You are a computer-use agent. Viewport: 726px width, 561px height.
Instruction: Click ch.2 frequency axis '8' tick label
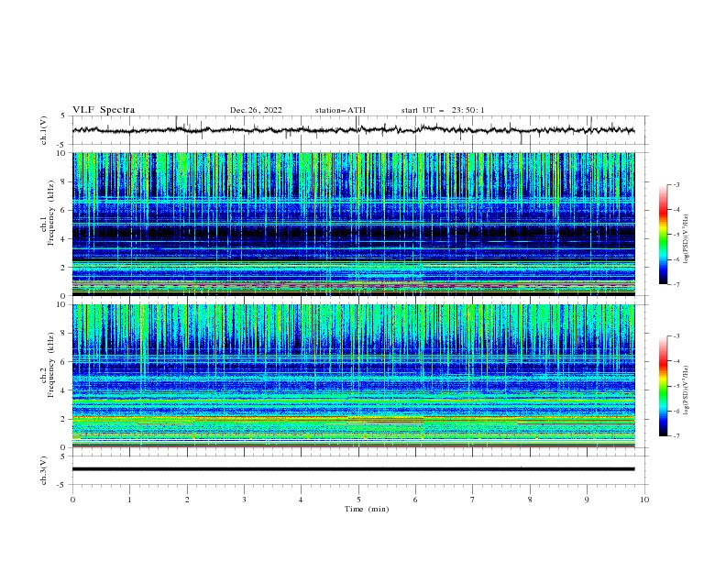[64, 334]
